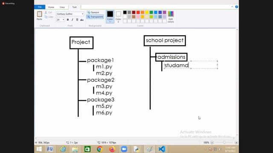
Task: Click the taskbar clock showing time
Action: [x=230, y=149]
